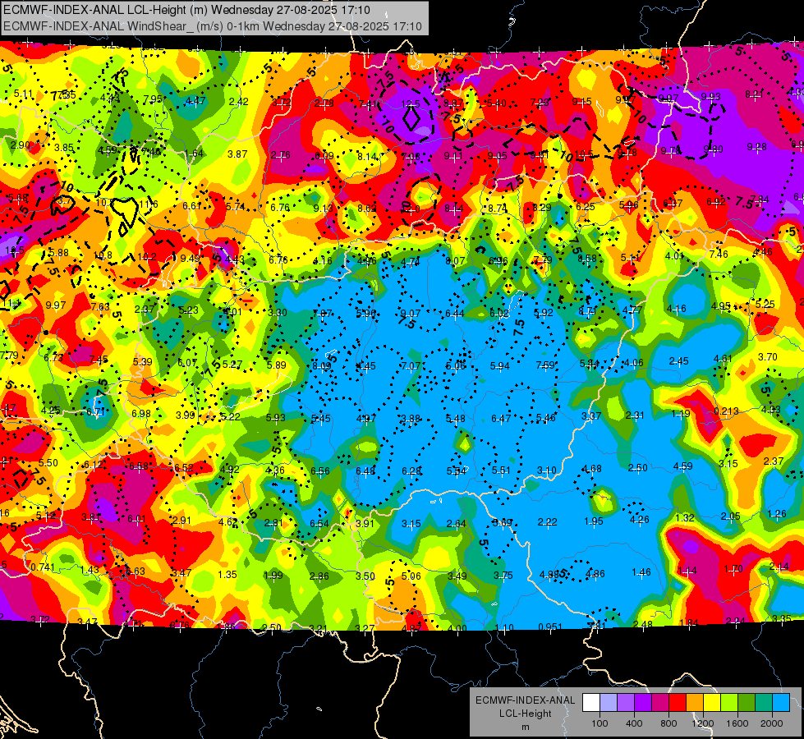The image size is (804, 739).
Task: Click the grid value 11.6
Action: click(148, 204)
